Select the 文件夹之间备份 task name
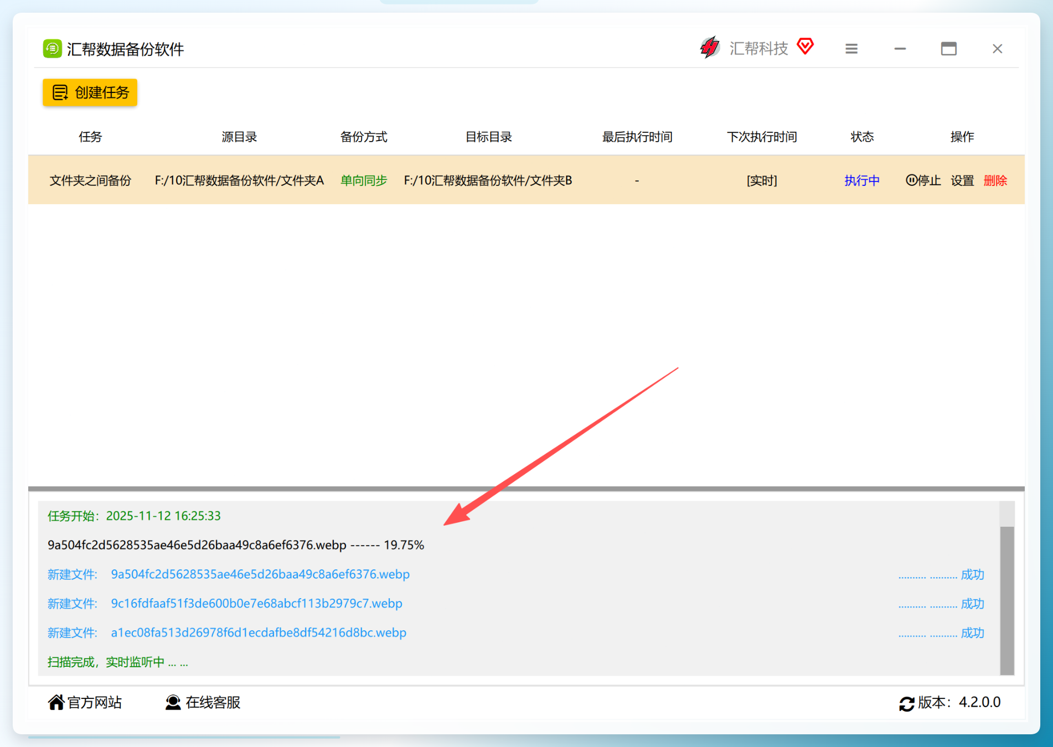1053x747 pixels. 90,180
